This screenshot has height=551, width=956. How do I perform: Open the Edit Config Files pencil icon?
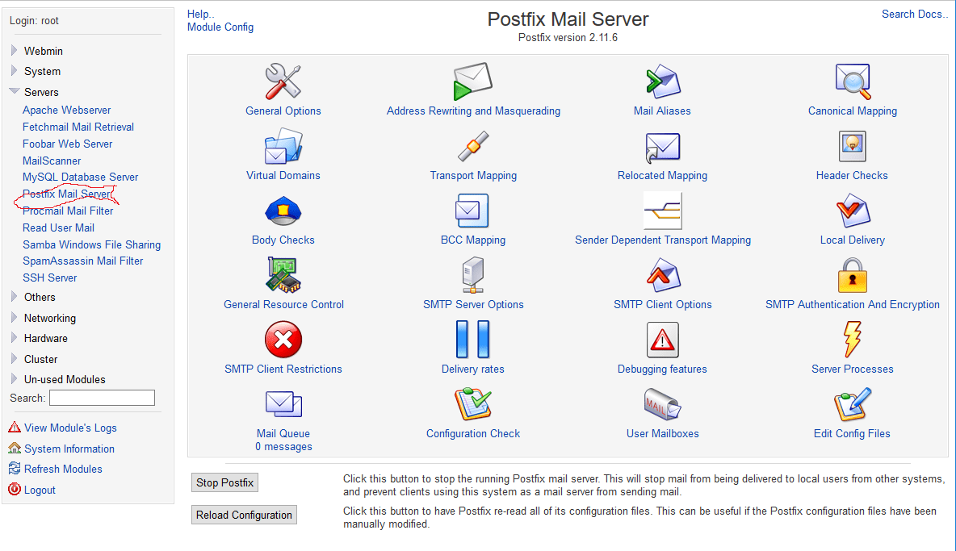pyautogui.click(x=853, y=404)
